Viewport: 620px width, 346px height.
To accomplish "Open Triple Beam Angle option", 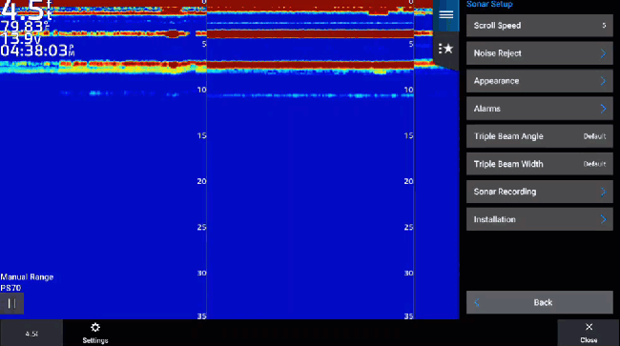I will 540,136.
